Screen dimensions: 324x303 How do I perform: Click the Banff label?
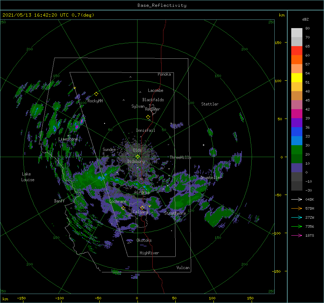coord(59,201)
